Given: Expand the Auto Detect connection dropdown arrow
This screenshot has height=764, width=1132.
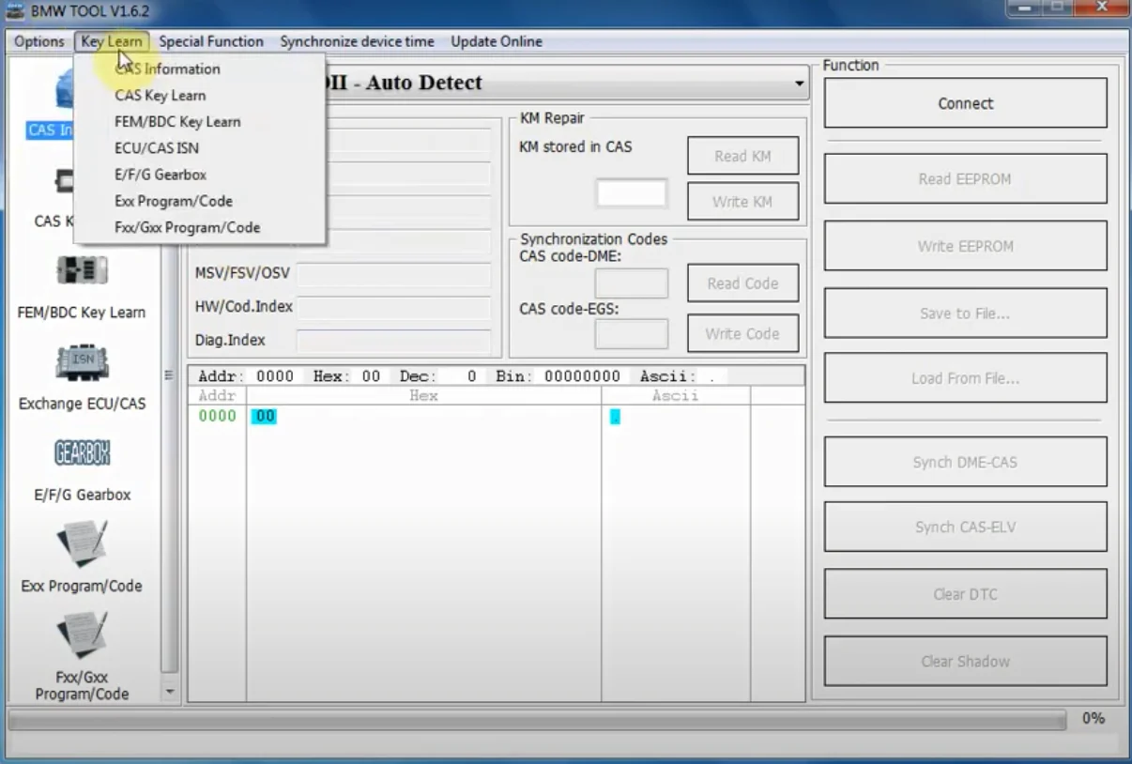Looking at the screenshot, I should click(799, 84).
